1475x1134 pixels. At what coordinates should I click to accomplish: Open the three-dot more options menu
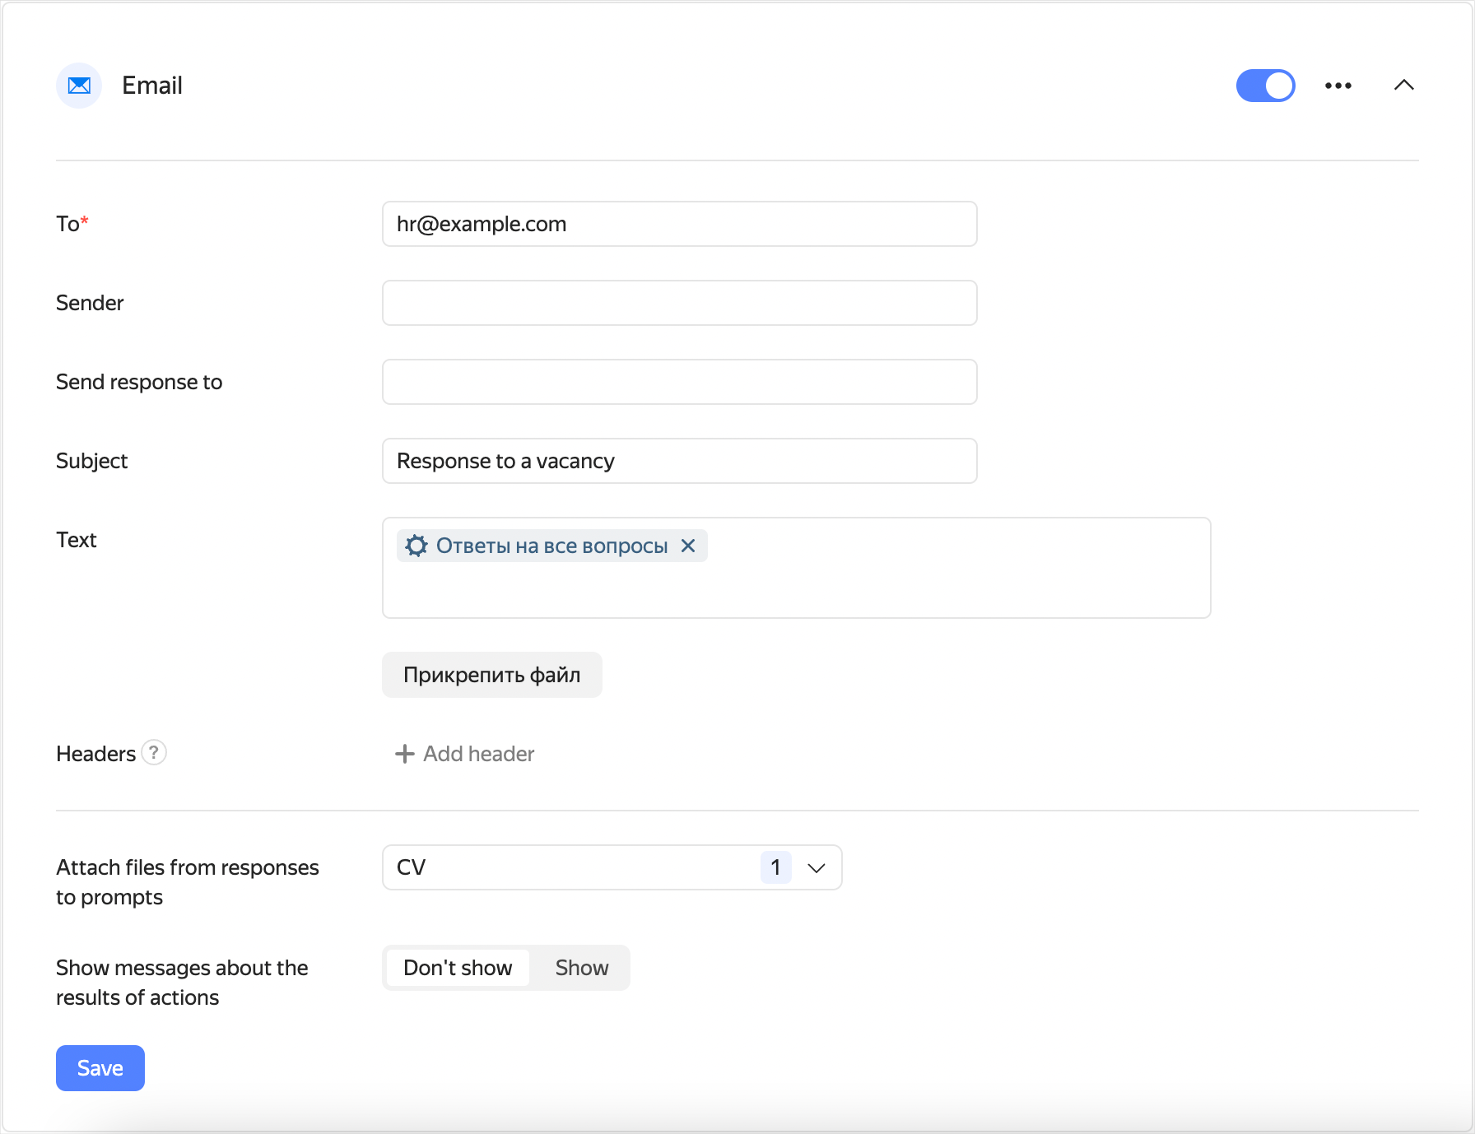pyautogui.click(x=1338, y=86)
